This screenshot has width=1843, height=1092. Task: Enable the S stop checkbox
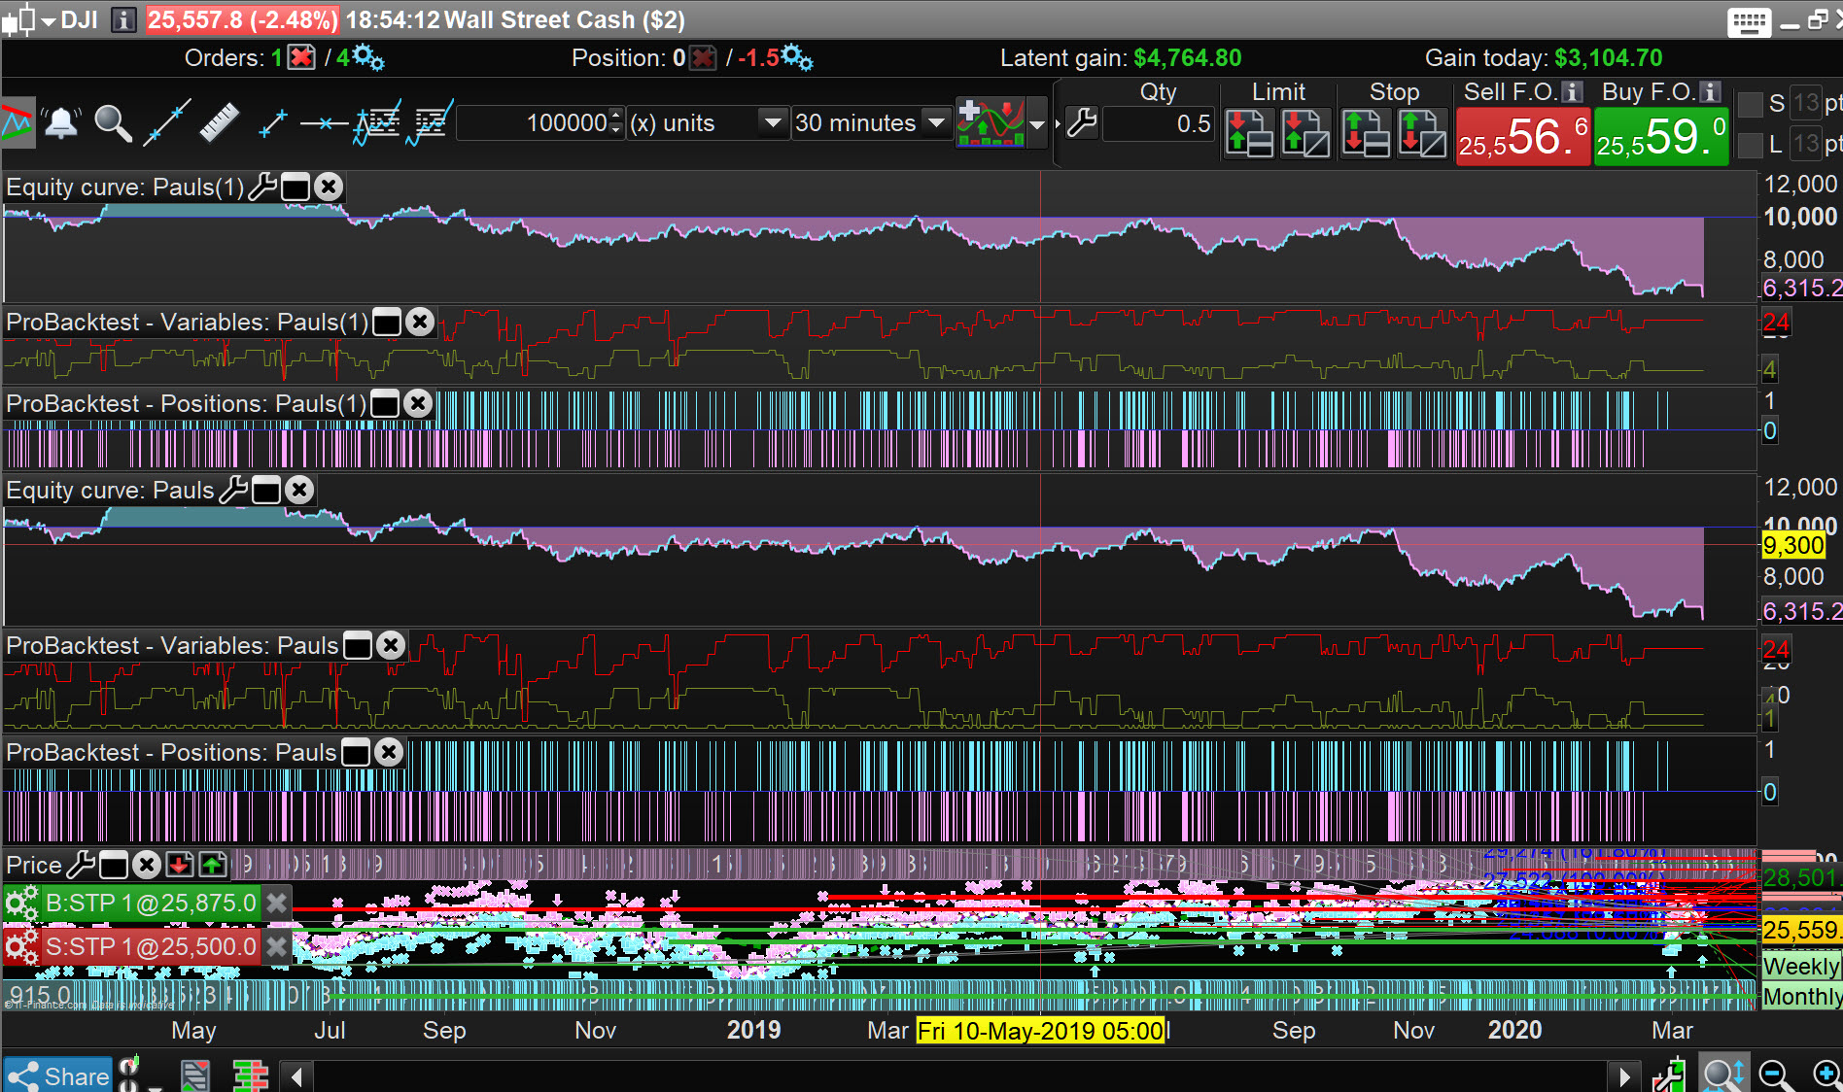click(1751, 104)
